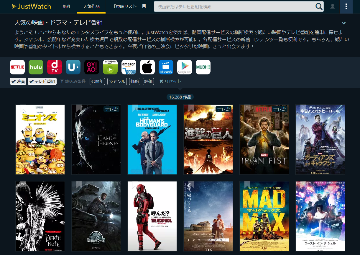Open the 人気作品 tab
This screenshot has width=360, height=255.
pyautogui.click(x=91, y=6)
